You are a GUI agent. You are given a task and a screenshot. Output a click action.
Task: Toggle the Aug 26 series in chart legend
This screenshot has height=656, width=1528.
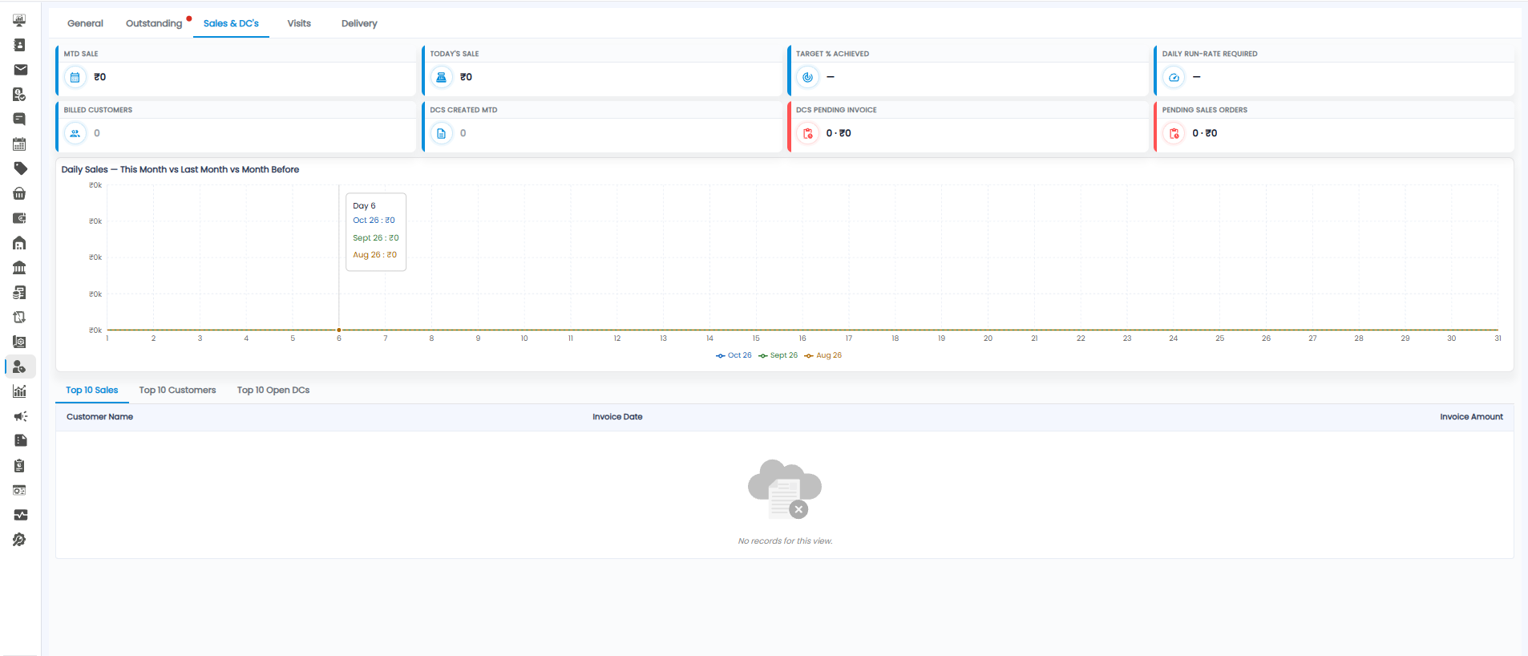(x=823, y=355)
